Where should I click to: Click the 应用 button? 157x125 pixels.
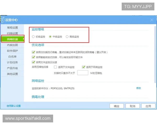(x=148, y=106)
